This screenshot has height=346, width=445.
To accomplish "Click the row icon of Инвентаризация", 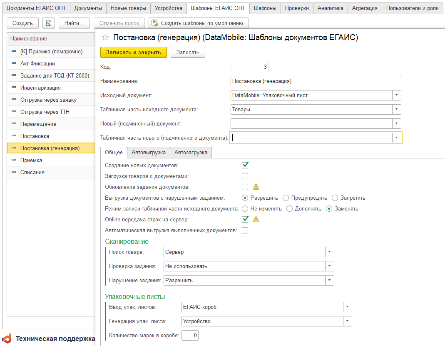I will click(14, 88).
